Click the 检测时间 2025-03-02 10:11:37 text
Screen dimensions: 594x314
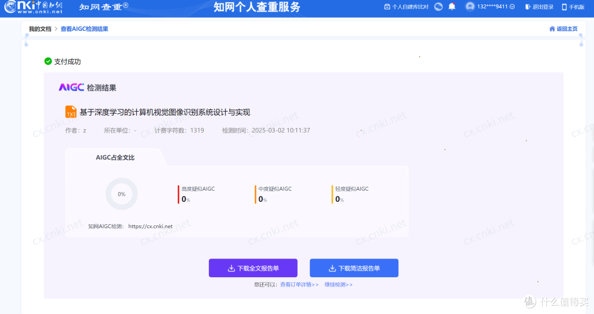coord(266,130)
